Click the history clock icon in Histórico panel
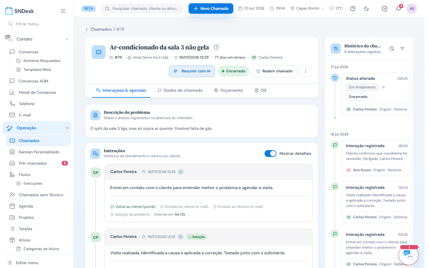This screenshot has width=429, height=268. pyautogui.click(x=392, y=49)
